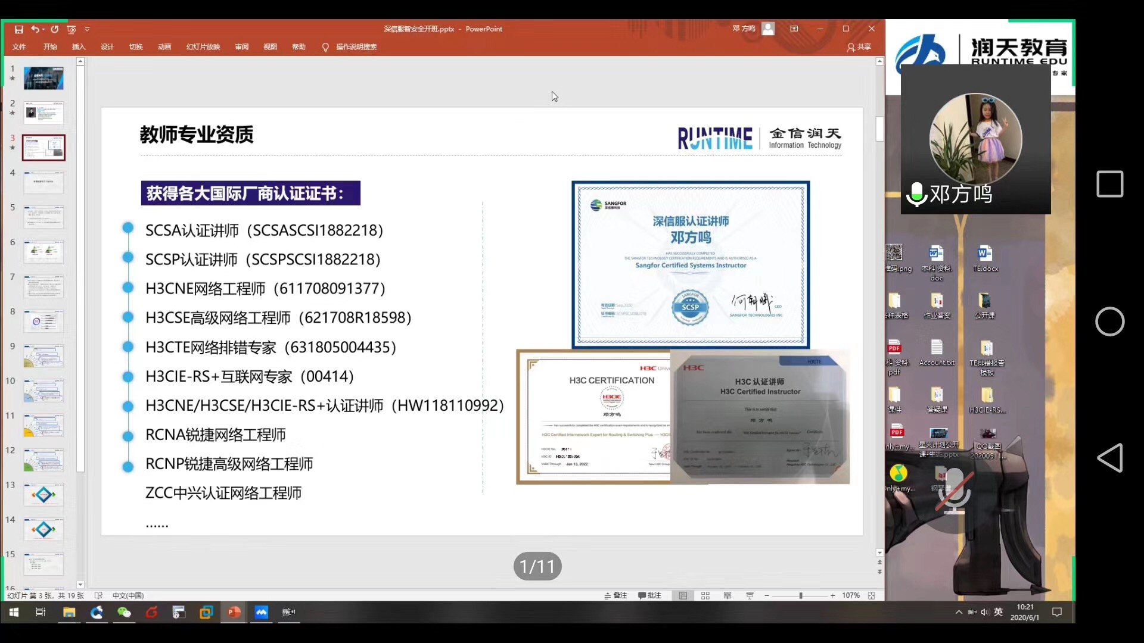The width and height of the screenshot is (1144, 643).
Task: Click the 107% zoom level button
Action: pos(850,595)
